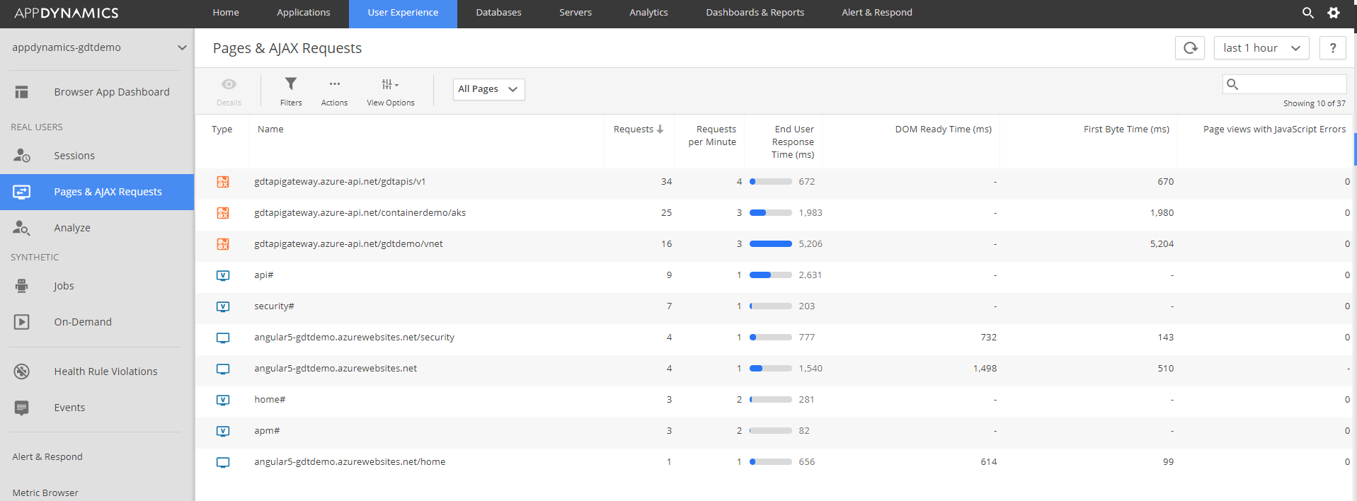
Task: Open Metric Browser sidebar link
Action: (45, 493)
